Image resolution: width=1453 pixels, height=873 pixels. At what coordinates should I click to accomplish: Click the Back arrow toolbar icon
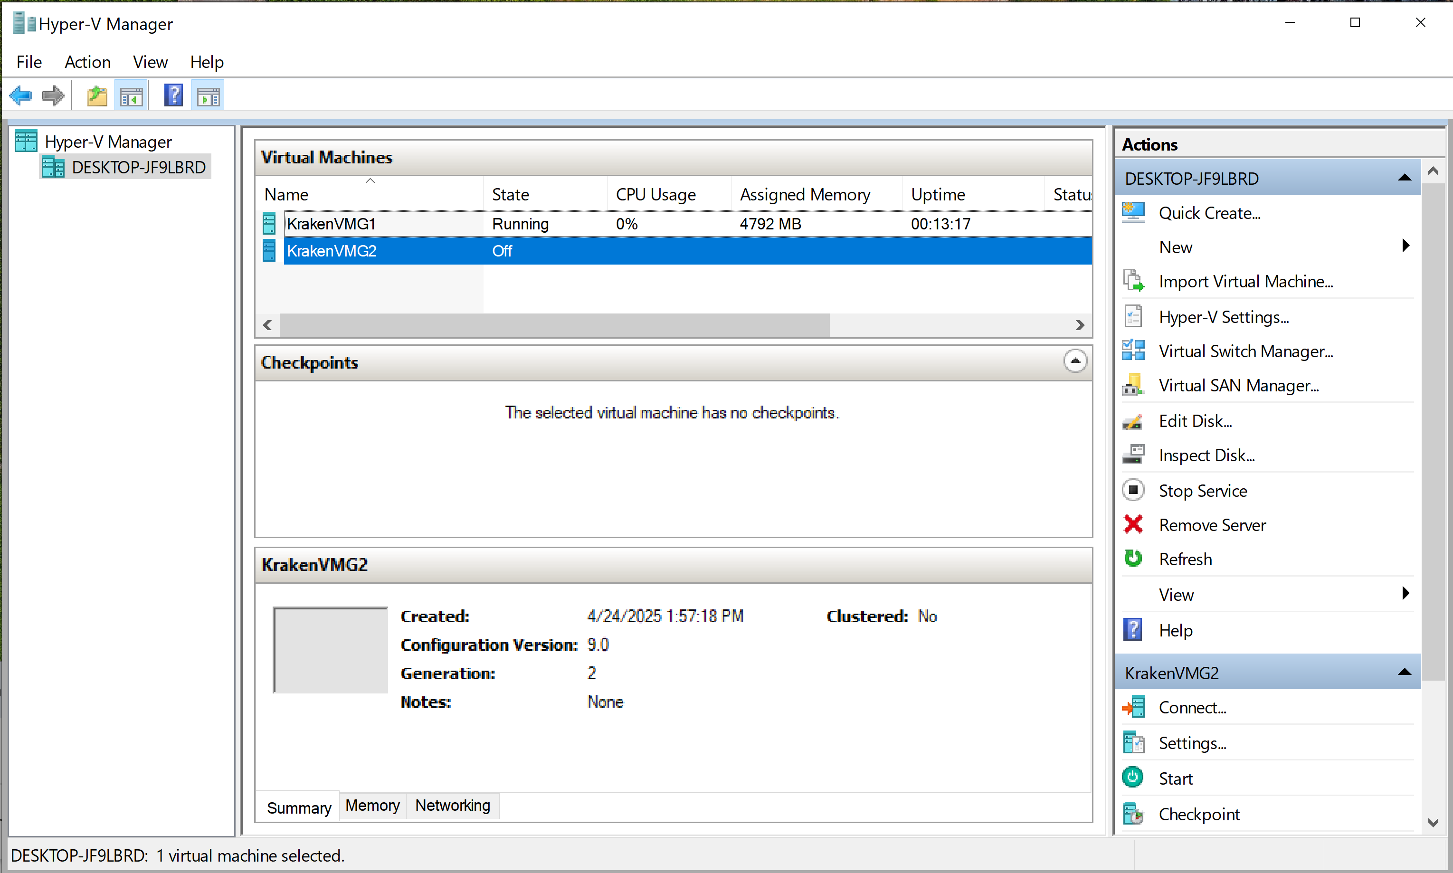(x=21, y=95)
